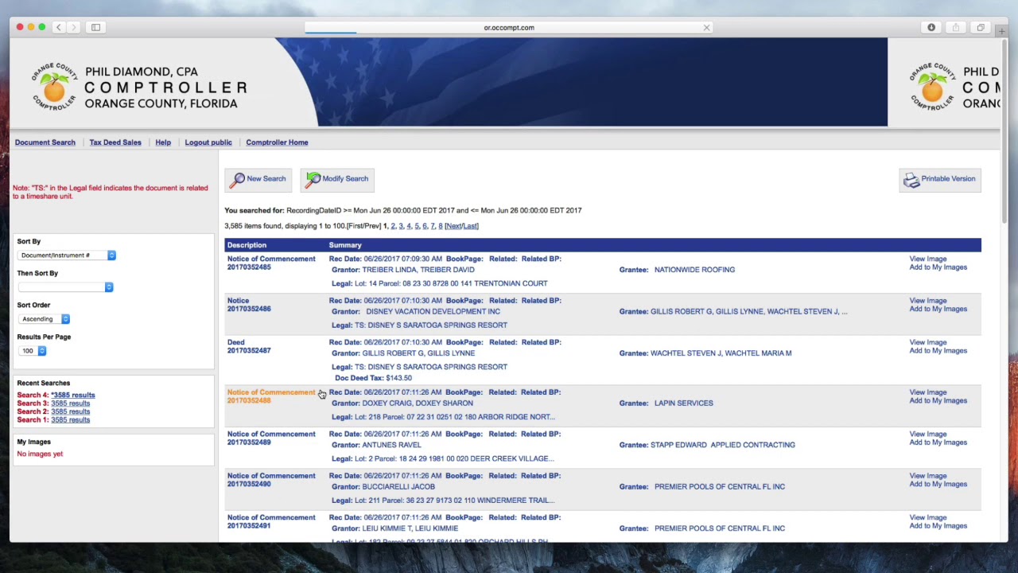
Task: Open the Results Per Page dropdown
Action: point(32,351)
